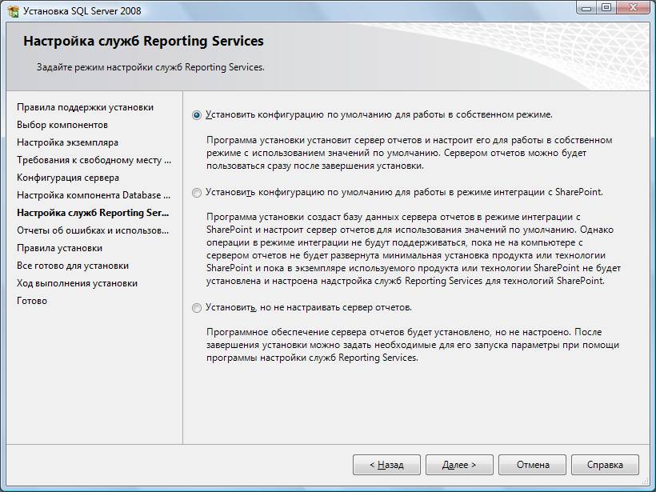This screenshot has width=656, height=492.
Task: Click Конфигурация сервера in step list
Action: (x=68, y=178)
